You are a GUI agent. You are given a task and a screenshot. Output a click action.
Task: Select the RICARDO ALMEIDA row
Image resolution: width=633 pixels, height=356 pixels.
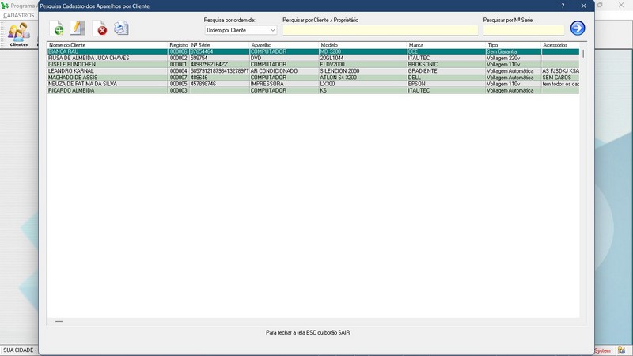(x=107, y=91)
